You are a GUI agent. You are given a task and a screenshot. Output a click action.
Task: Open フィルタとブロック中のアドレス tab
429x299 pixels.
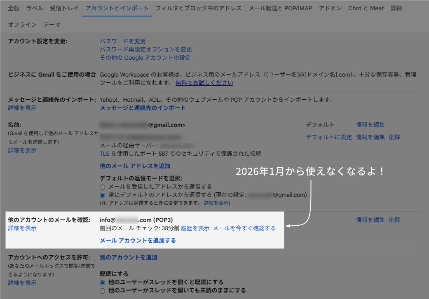199,8
